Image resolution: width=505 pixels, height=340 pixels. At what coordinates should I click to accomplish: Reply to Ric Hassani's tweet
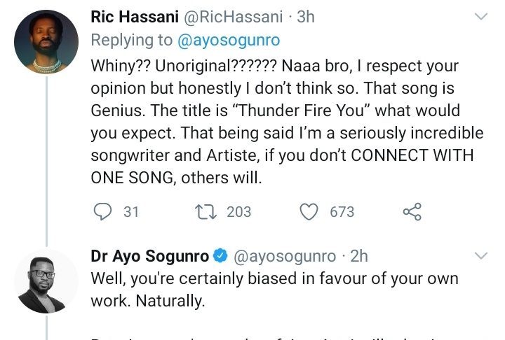tap(102, 211)
